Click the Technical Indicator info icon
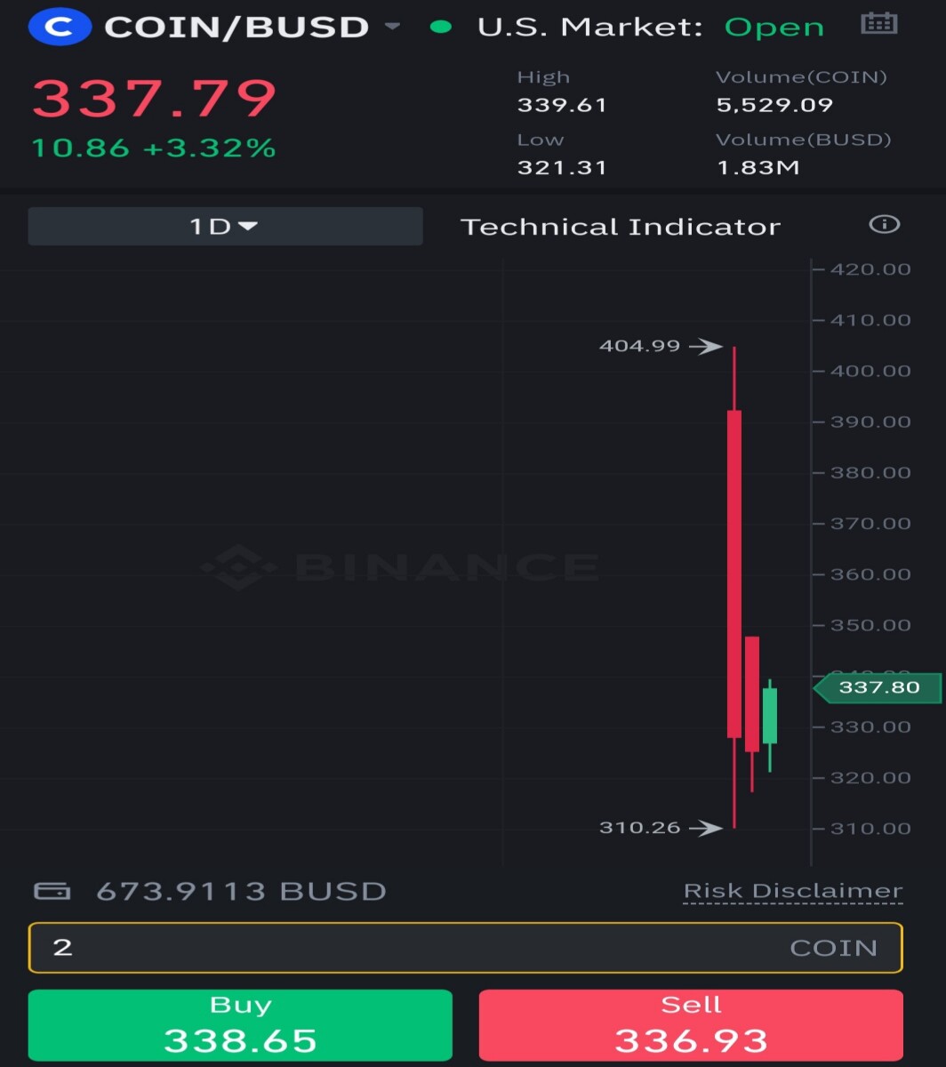 pos(884,224)
